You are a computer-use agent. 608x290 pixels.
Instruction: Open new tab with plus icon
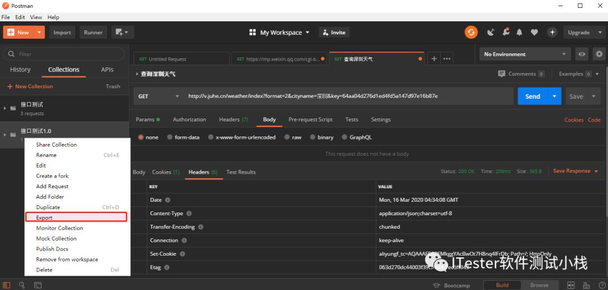(434, 59)
